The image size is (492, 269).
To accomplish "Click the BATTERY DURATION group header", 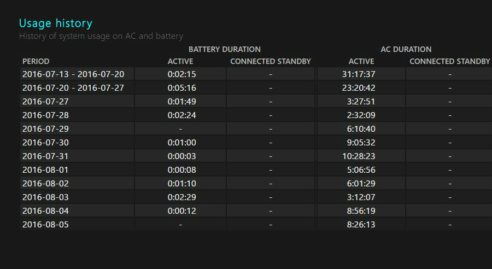I will click(x=224, y=49).
